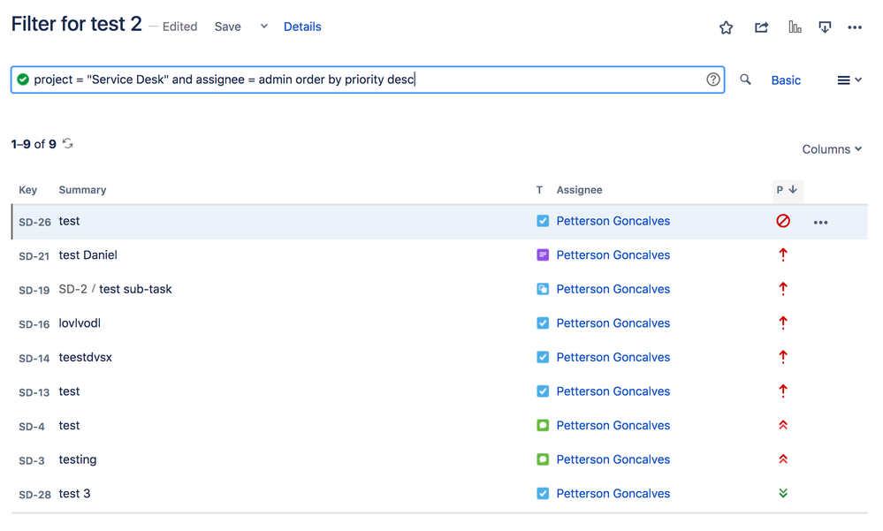Image resolution: width=883 pixels, height=531 pixels.
Task: Click the JQL syntax help icon
Action: [713, 80]
